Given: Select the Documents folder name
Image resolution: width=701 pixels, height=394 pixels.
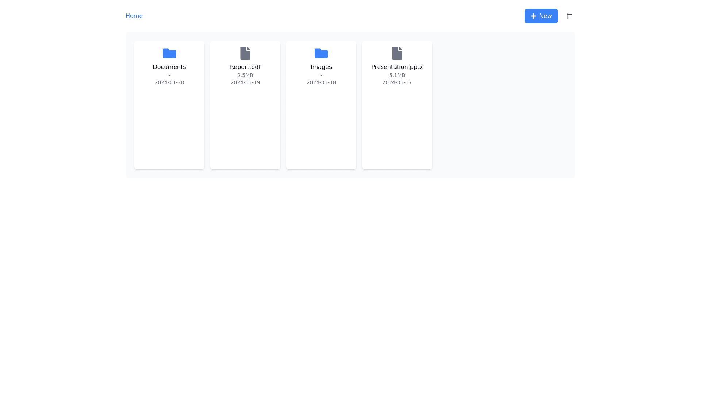Looking at the screenshot, I should click(x=169, y=67).
